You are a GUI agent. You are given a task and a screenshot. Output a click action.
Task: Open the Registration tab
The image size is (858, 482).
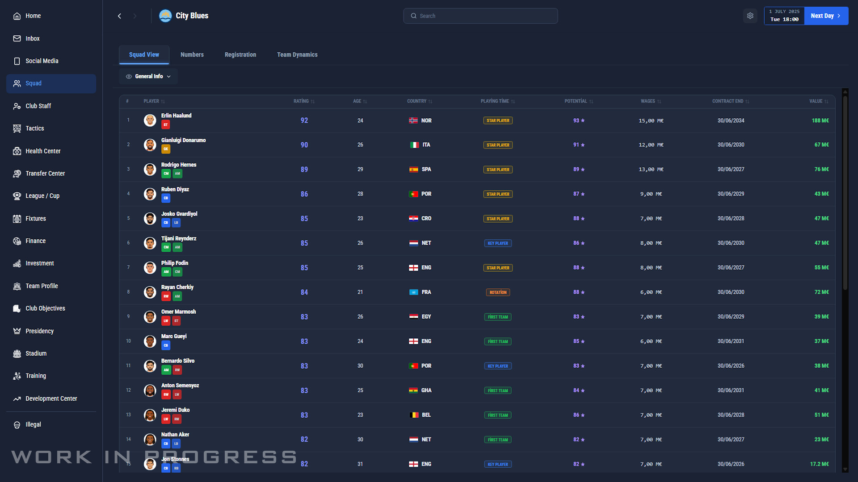pyautogui.click(x=240, y=54)
